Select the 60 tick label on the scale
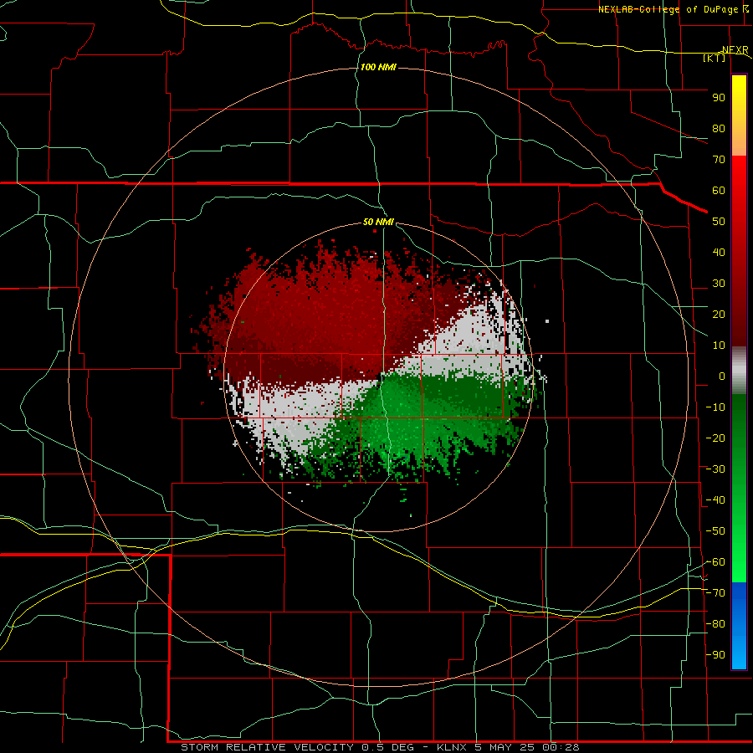The width and height of the screenshot is (753, 753). pyautogui.click(x=719, y=191)
